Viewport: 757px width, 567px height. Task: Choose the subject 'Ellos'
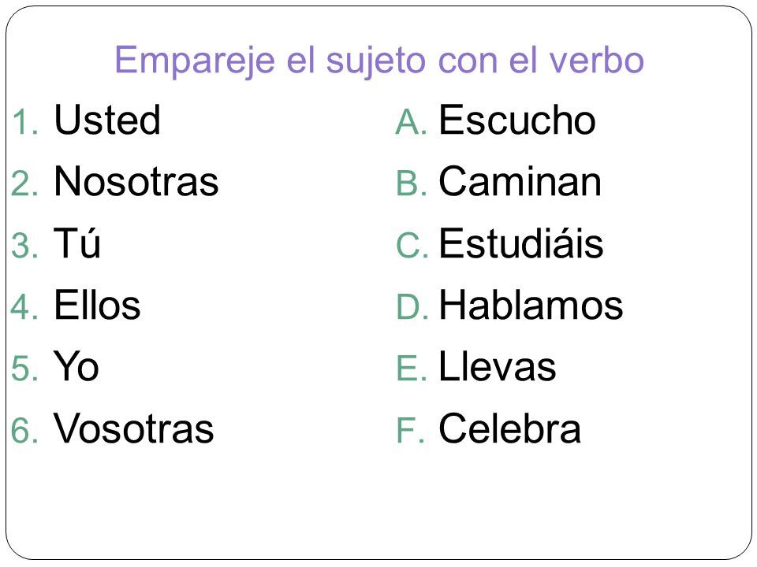(97, 305)
